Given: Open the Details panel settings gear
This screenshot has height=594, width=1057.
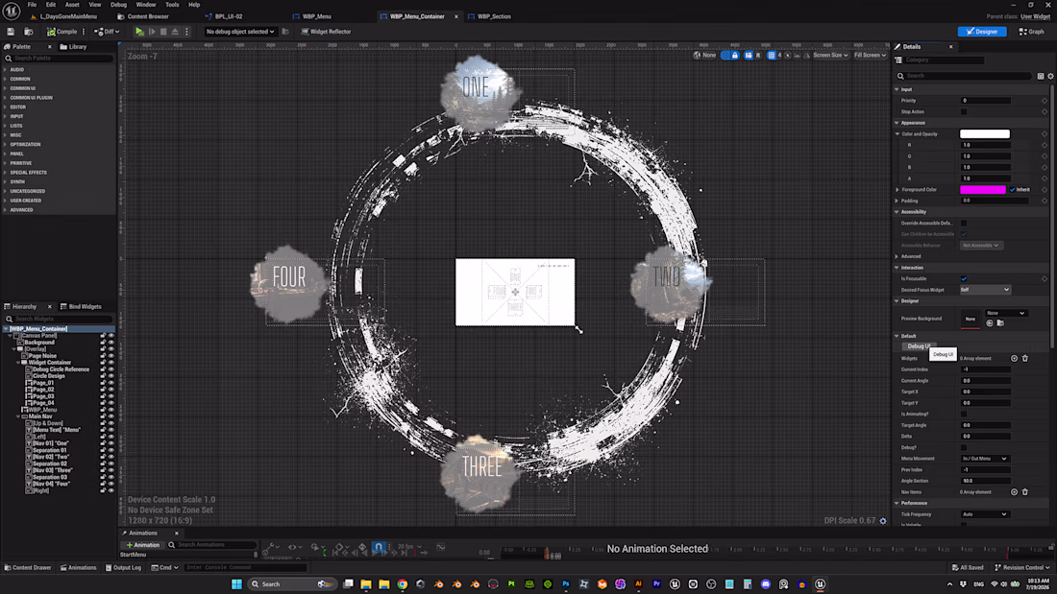Looking at the screenshot, I should pos(1050,76).
